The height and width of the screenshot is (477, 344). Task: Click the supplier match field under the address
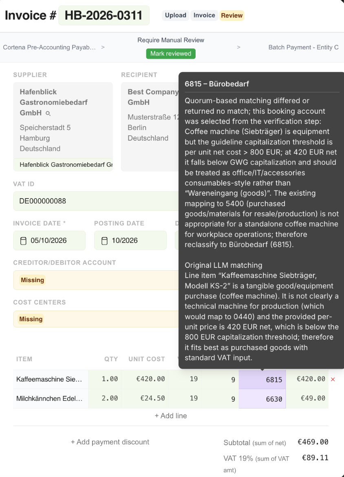tap(63, 165)
